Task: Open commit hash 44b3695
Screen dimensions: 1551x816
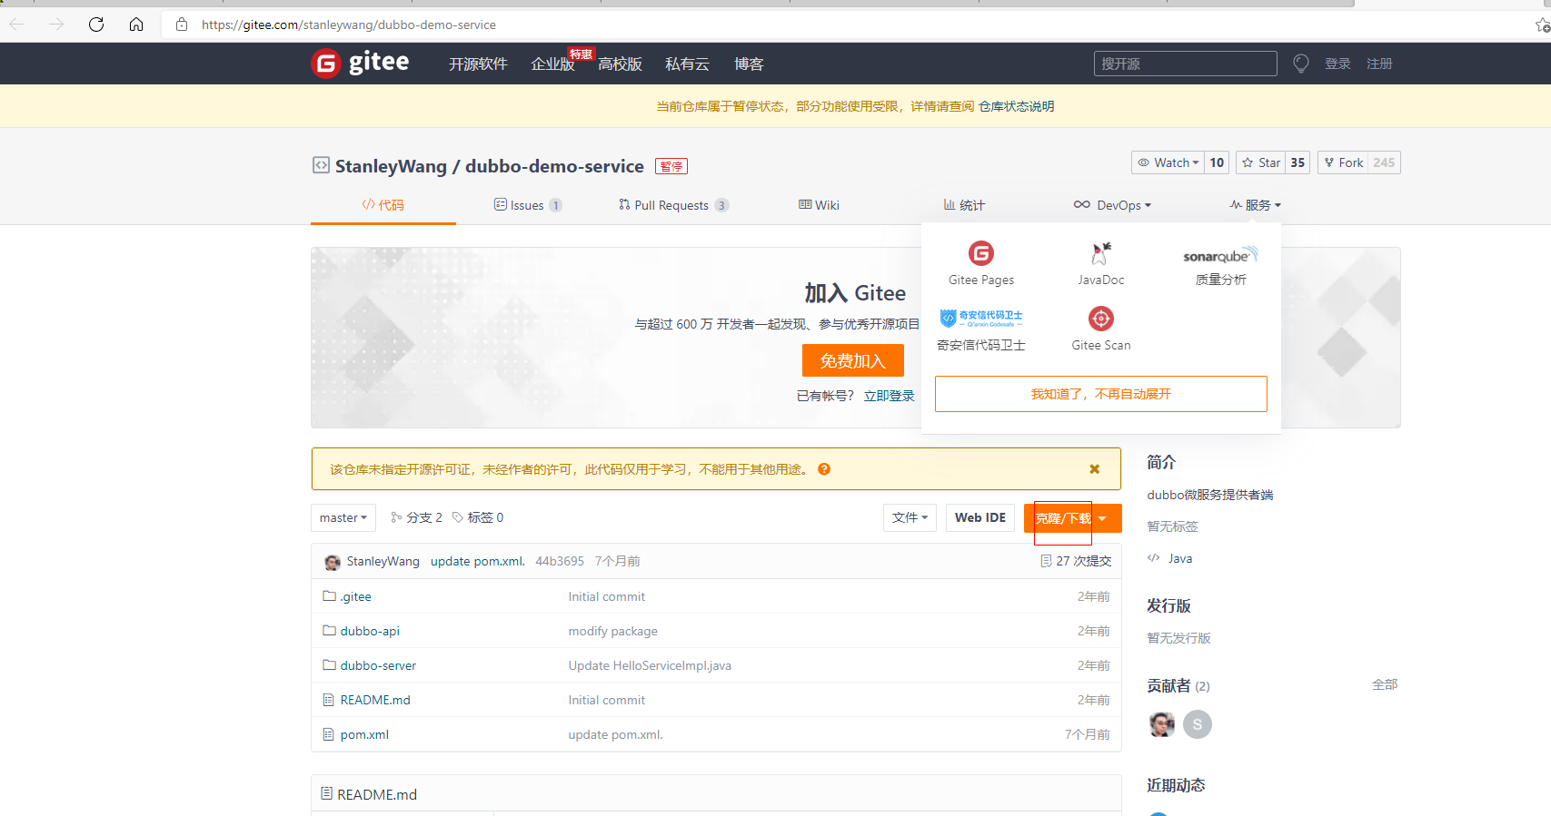Action: coord(560,561)
